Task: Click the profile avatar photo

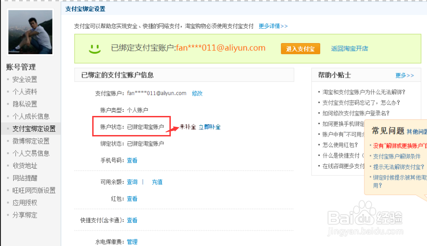Action: pyautogui.click(x=30, y=32)
